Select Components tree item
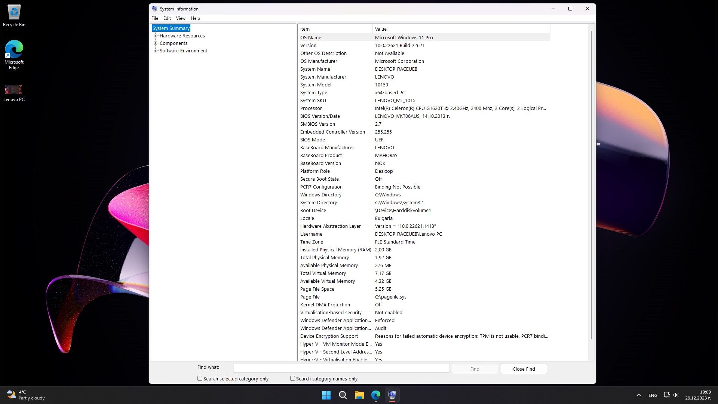This screenshot has width=718, height=404. click(x=174, y=43)
